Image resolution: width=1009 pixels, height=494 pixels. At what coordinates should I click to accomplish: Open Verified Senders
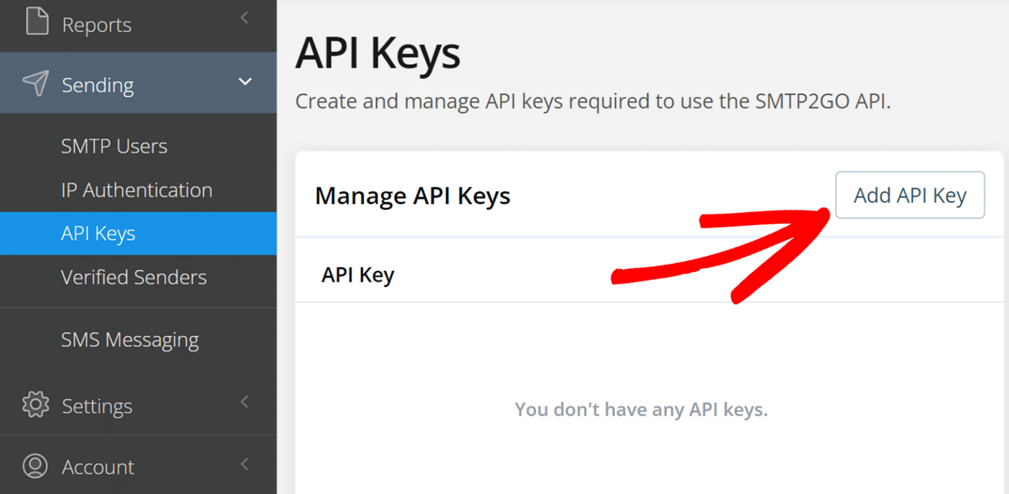[x=134, y=278]
